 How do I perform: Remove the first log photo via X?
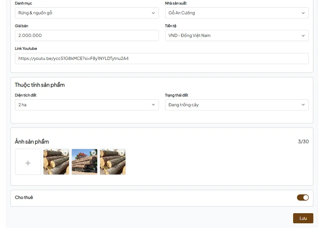pyautogui.click(x=66, y=153)
